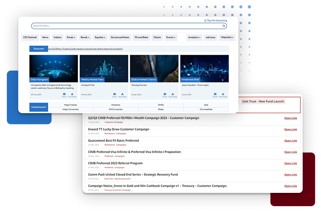The height and width of the screenshot is (213, 321).
Task: Click the search magnifier icon
Action: click(x=224, y=26)
